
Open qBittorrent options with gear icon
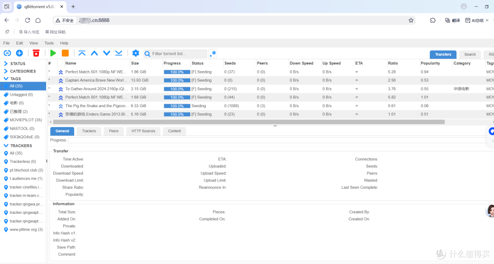135,53
